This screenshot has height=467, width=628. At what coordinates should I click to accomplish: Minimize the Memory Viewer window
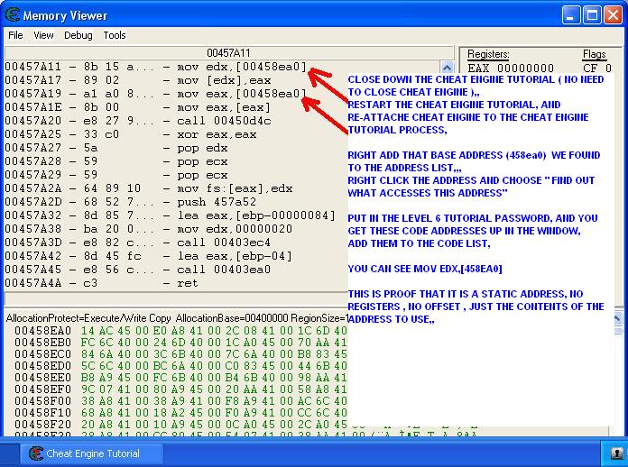(x=570, y=14)
